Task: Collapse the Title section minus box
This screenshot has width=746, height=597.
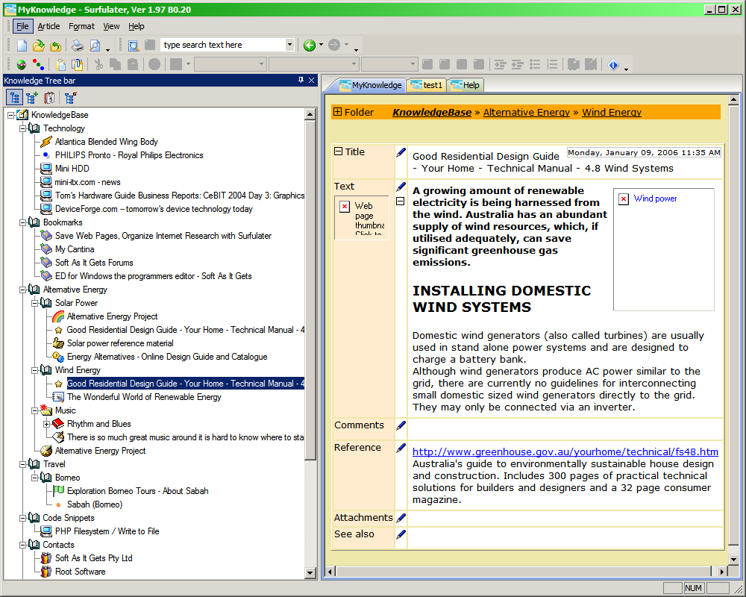Action: [x=338, y=151]
